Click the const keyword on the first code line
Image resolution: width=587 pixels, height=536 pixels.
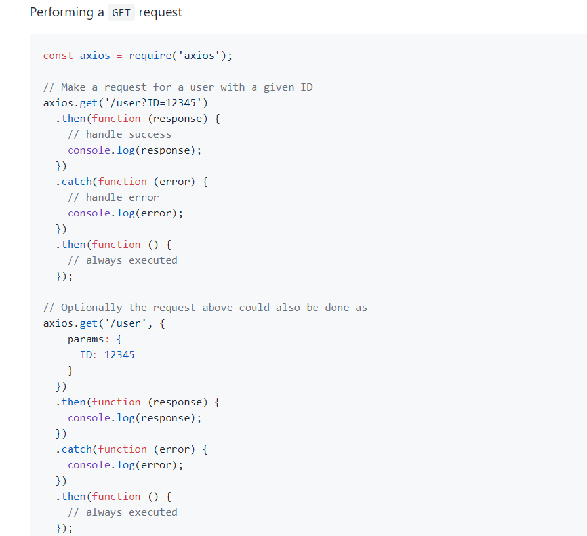coord(58,56)
